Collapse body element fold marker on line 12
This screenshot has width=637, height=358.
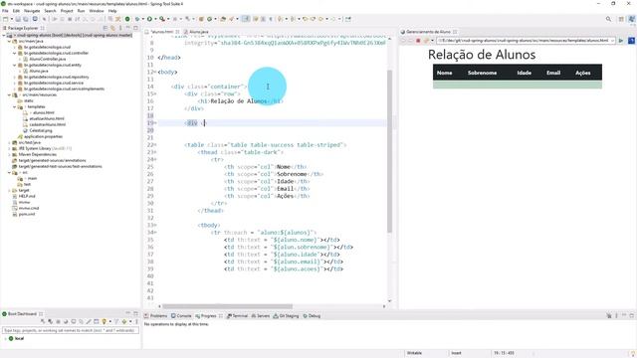coord(155,72)
